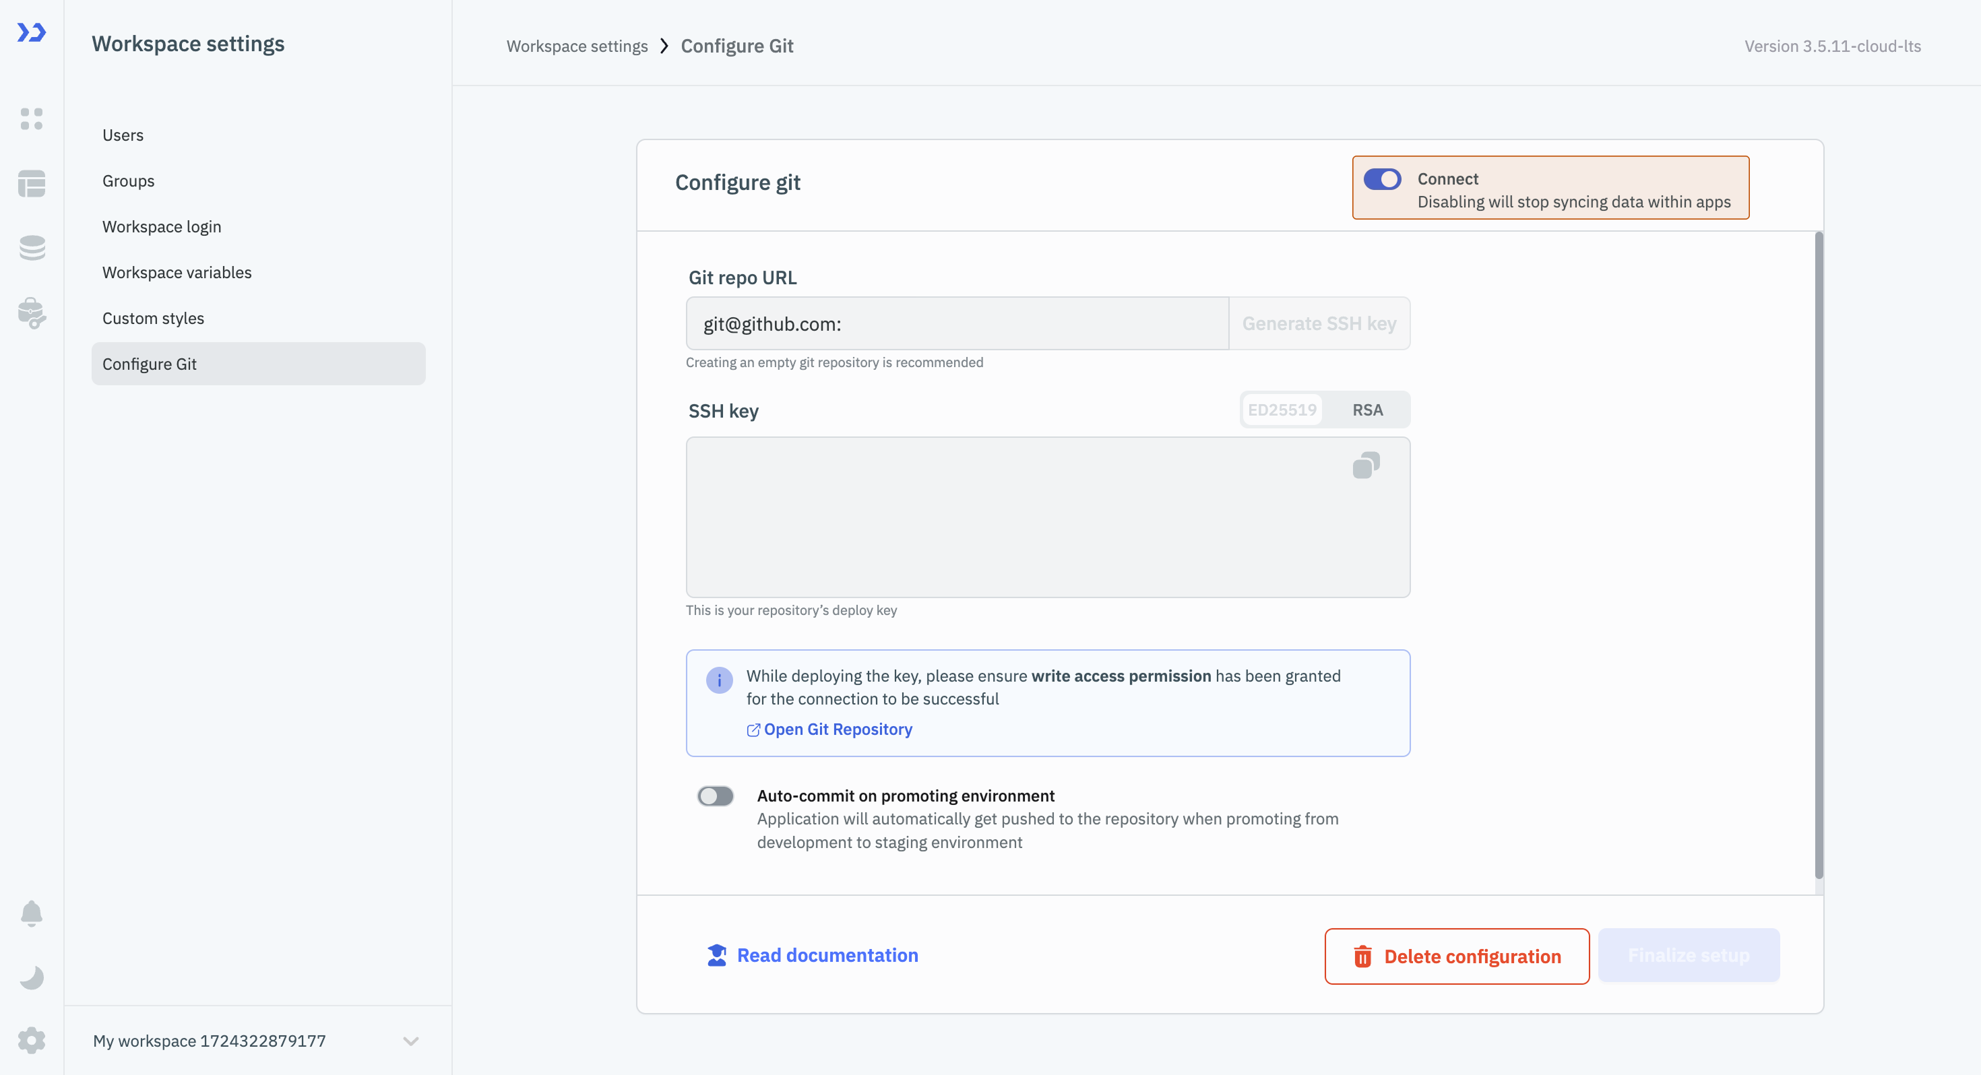Expand the My workspace switcher dropdown
The width and height of the screenshot is (1981, 1075).
point(410,1041)
